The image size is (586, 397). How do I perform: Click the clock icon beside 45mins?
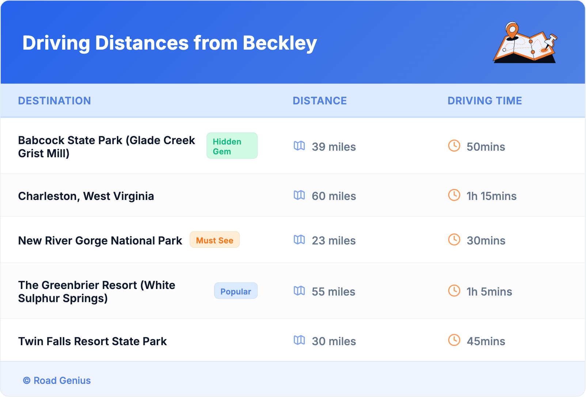tap(454, 340)
